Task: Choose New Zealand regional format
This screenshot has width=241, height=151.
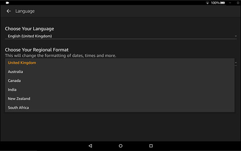Action: click(120, 99)
